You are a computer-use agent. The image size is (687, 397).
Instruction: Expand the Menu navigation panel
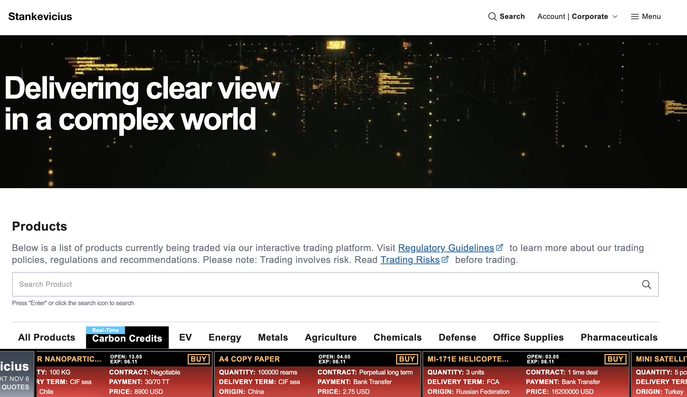pyautogui.click(x=645, y=17)
